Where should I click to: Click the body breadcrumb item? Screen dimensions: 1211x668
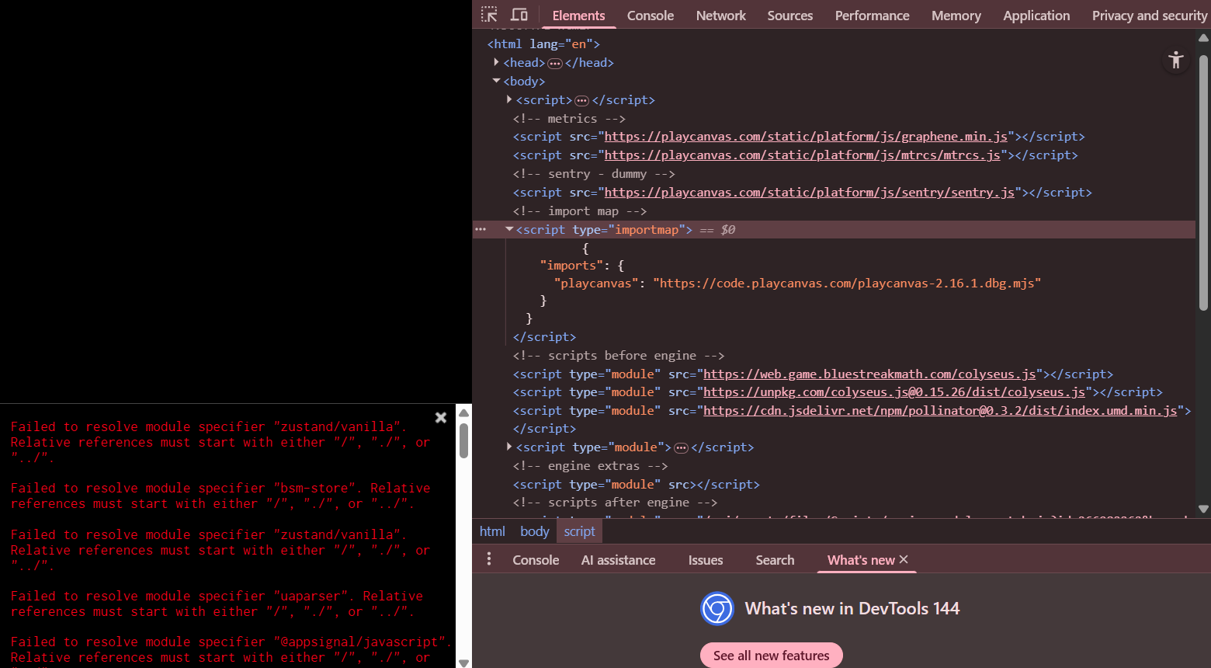pyautogui.click(x=534, y=531)
